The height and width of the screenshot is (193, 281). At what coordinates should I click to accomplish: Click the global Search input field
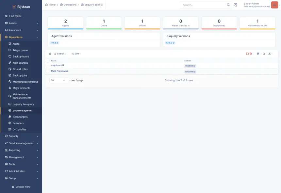pyautogui.click(x=204, y=5)
